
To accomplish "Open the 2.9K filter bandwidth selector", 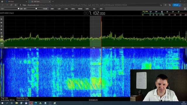I will [x=66, y=9].
